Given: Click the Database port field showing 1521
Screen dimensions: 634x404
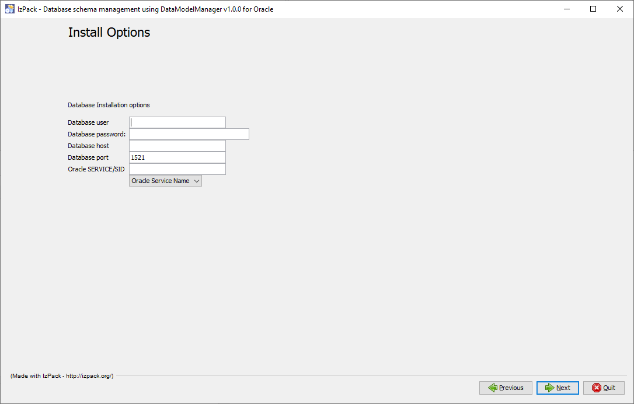Looking at the screenshot, I should [177, 157].
